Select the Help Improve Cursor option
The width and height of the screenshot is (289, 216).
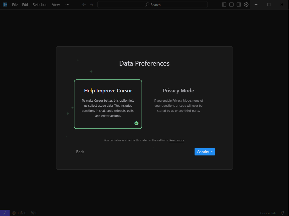[108, 104]
